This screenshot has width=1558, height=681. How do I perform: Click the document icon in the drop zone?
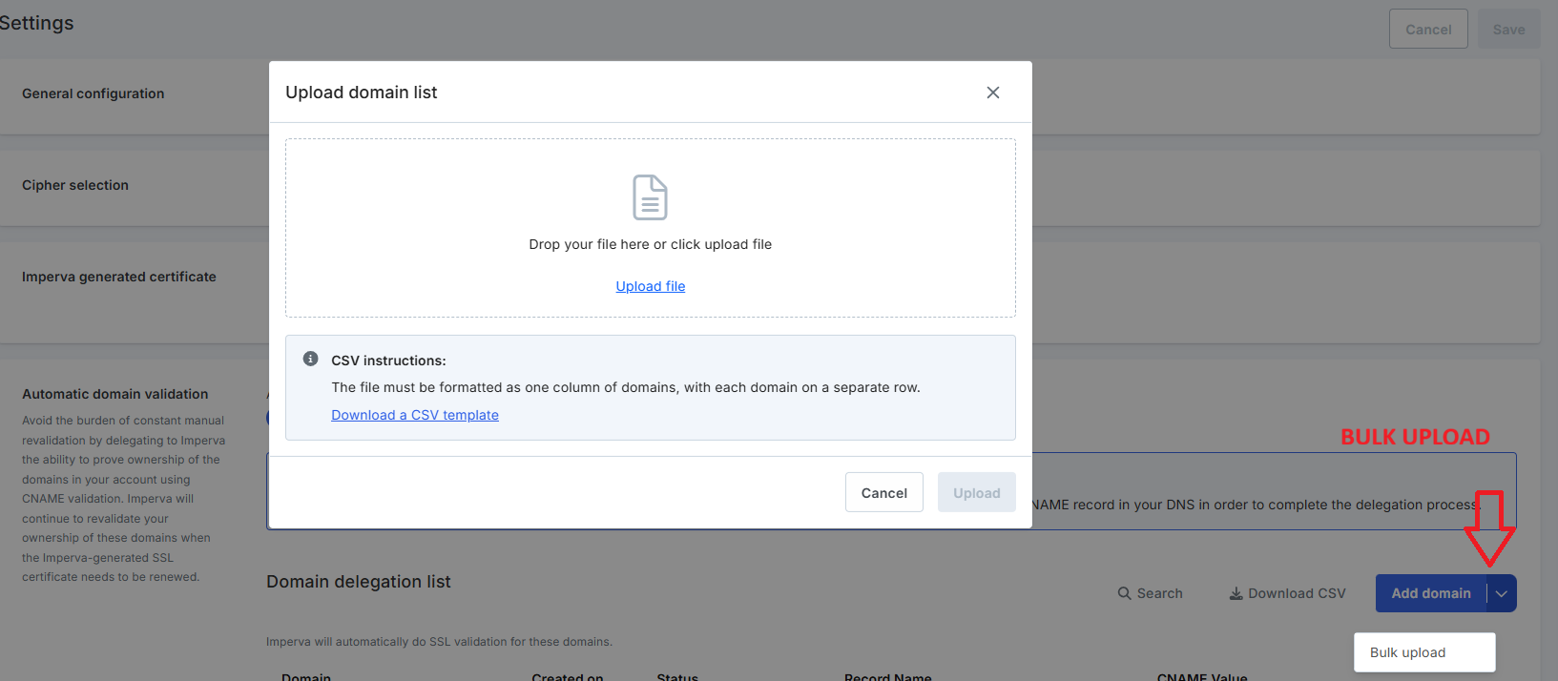click(650, 197)
